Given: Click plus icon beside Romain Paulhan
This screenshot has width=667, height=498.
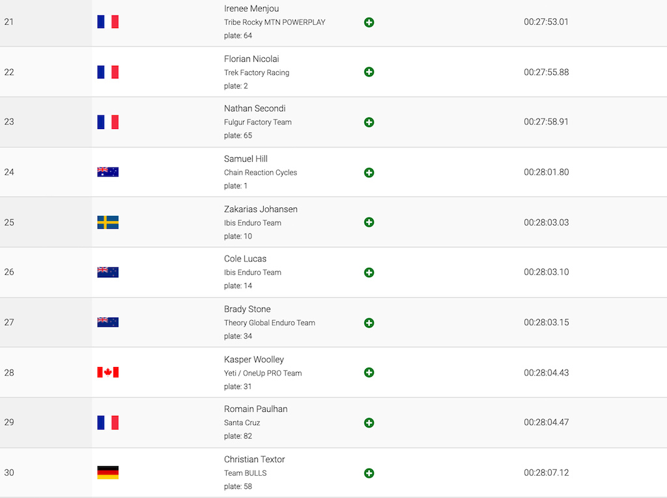Looking at the screenshot, I should coord(369,422).
